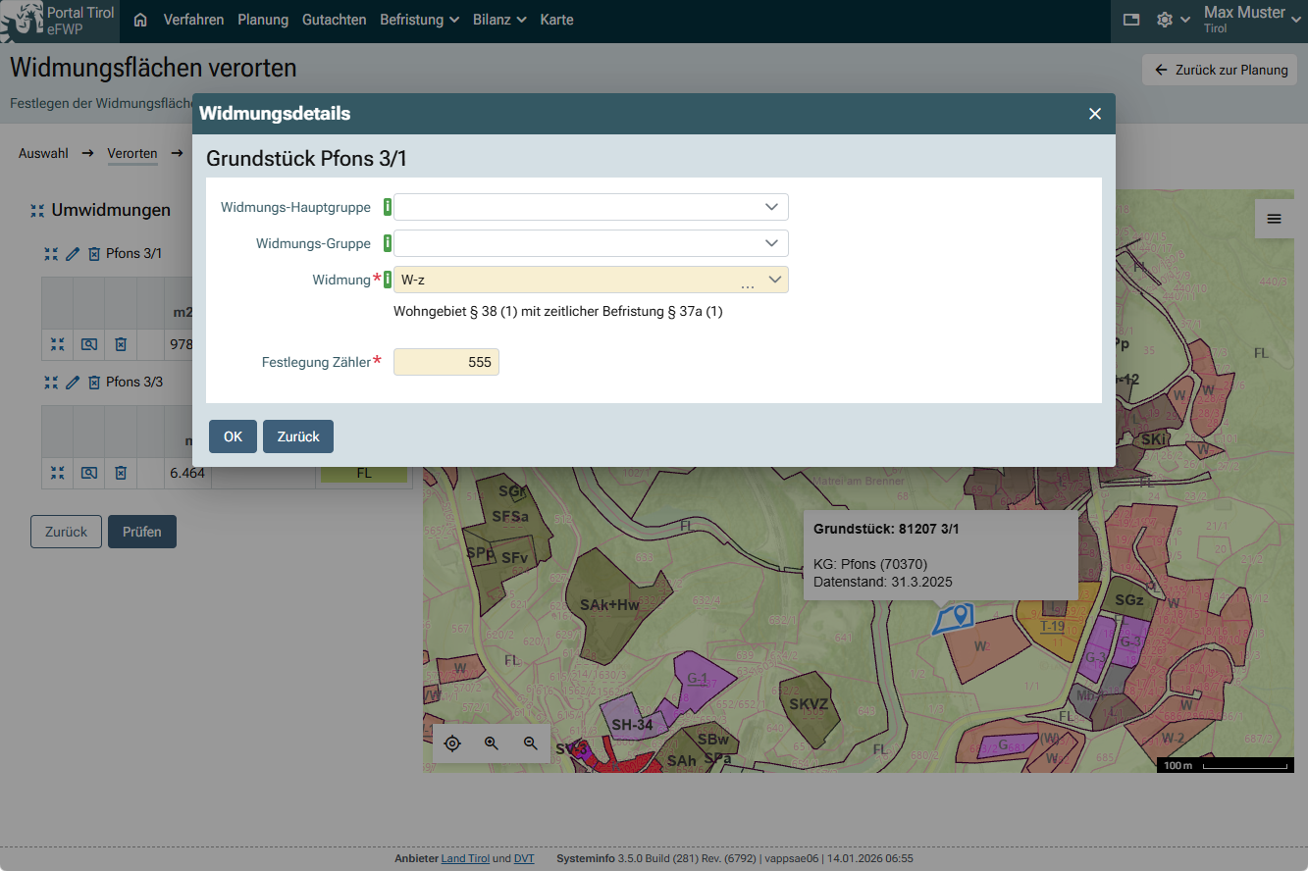The image size is (1308, 871).
Task: Open the Gutachten menu item
Action: (334, 20)
